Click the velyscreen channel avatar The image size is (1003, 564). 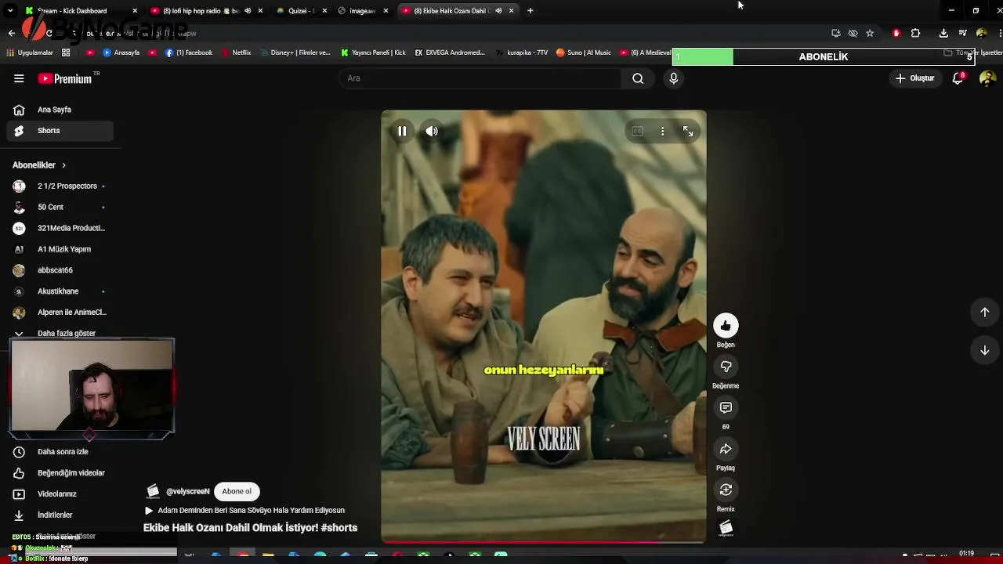tap(153, 491)
